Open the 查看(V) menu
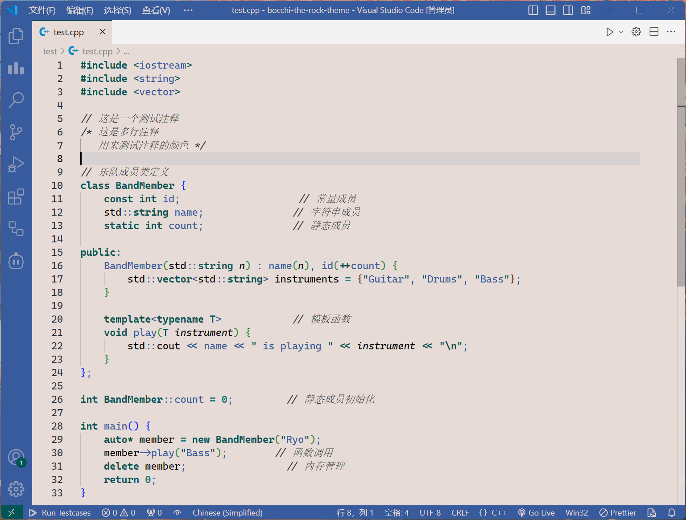This screenshot has width=686, height=520. coord(156,10)
